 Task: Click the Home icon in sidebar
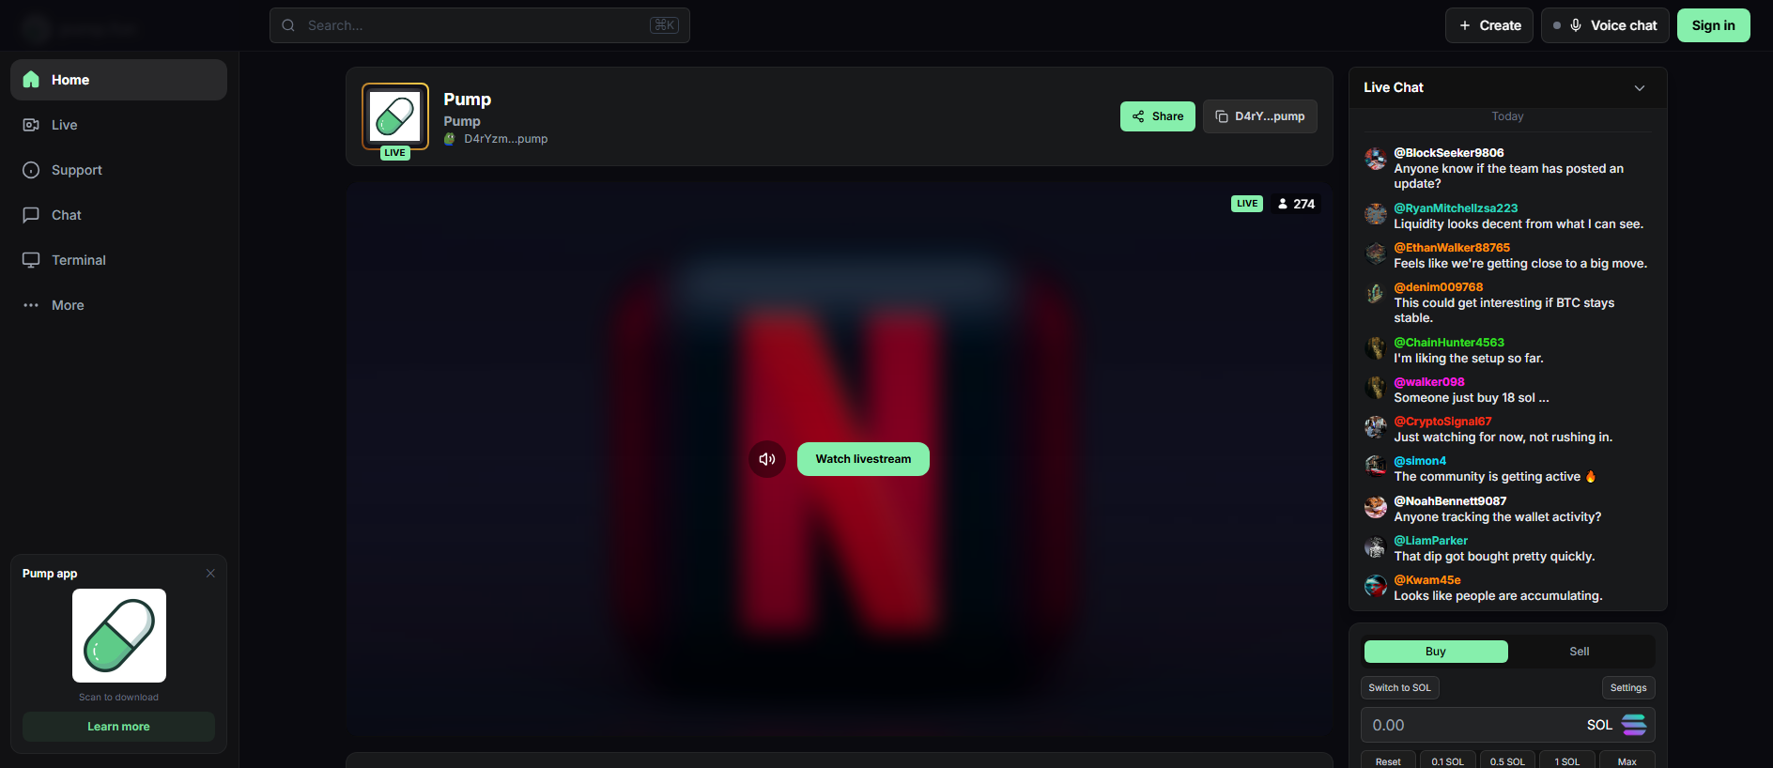[x=31, y=80]
